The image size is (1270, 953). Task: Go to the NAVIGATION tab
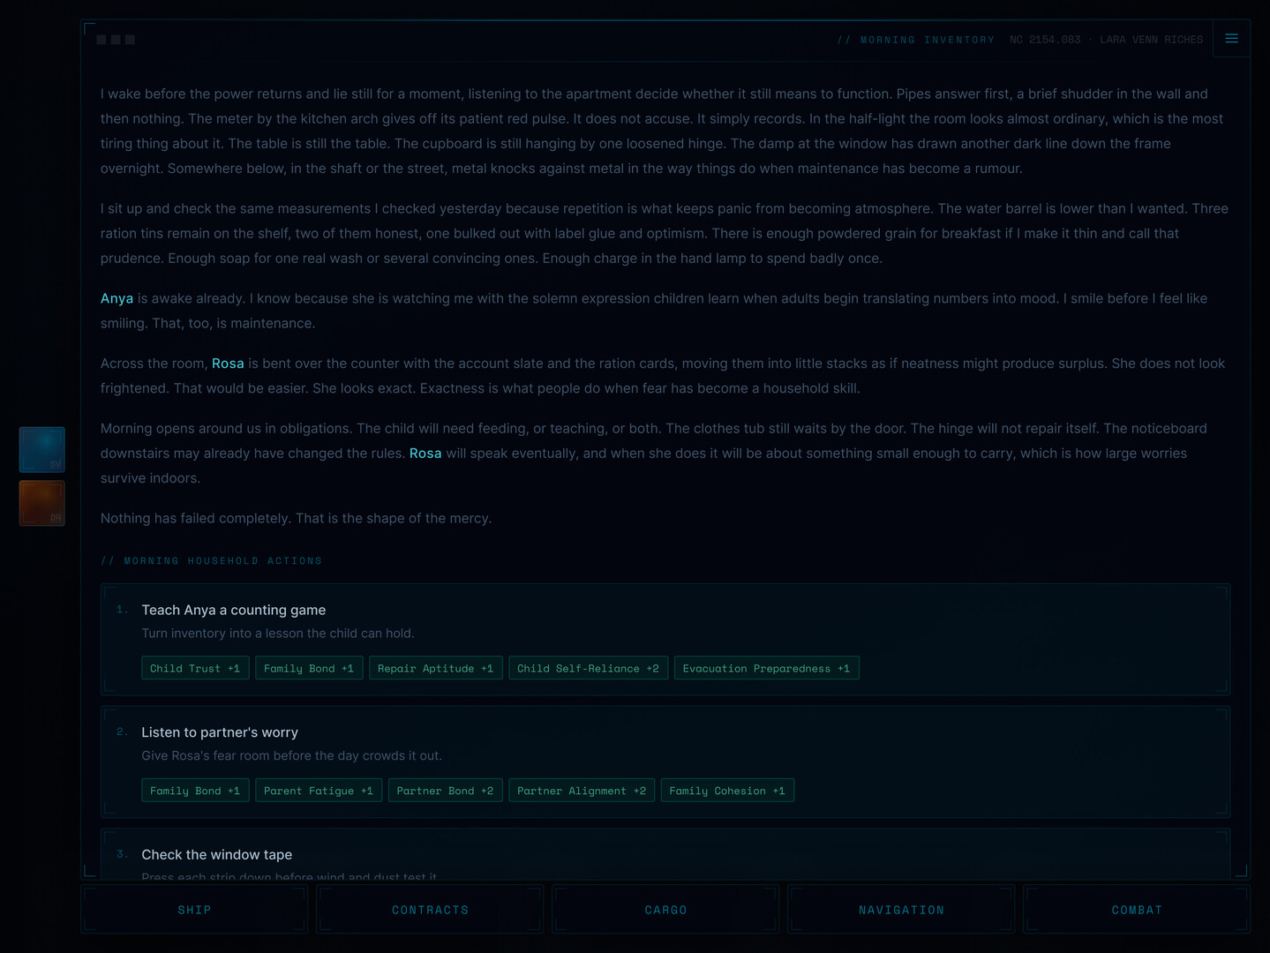pos(901,910)
